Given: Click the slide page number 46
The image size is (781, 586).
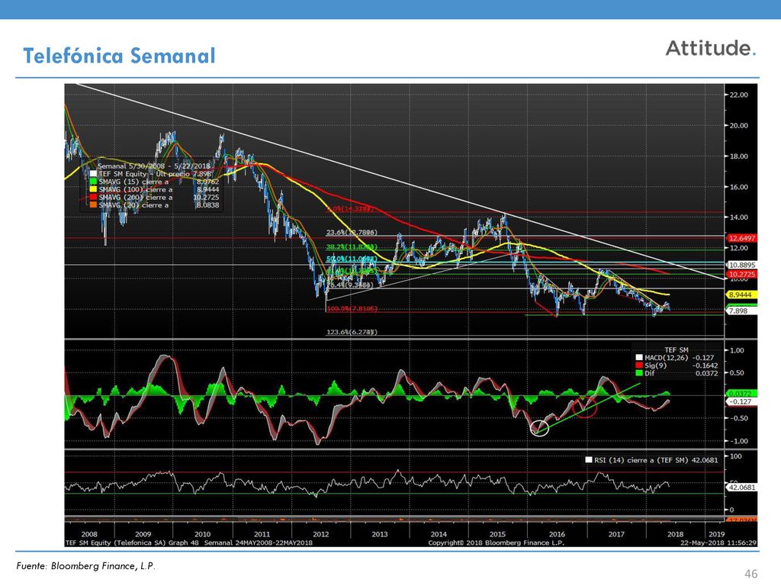Looking at the screenshot, I should [x=750, y=574].
